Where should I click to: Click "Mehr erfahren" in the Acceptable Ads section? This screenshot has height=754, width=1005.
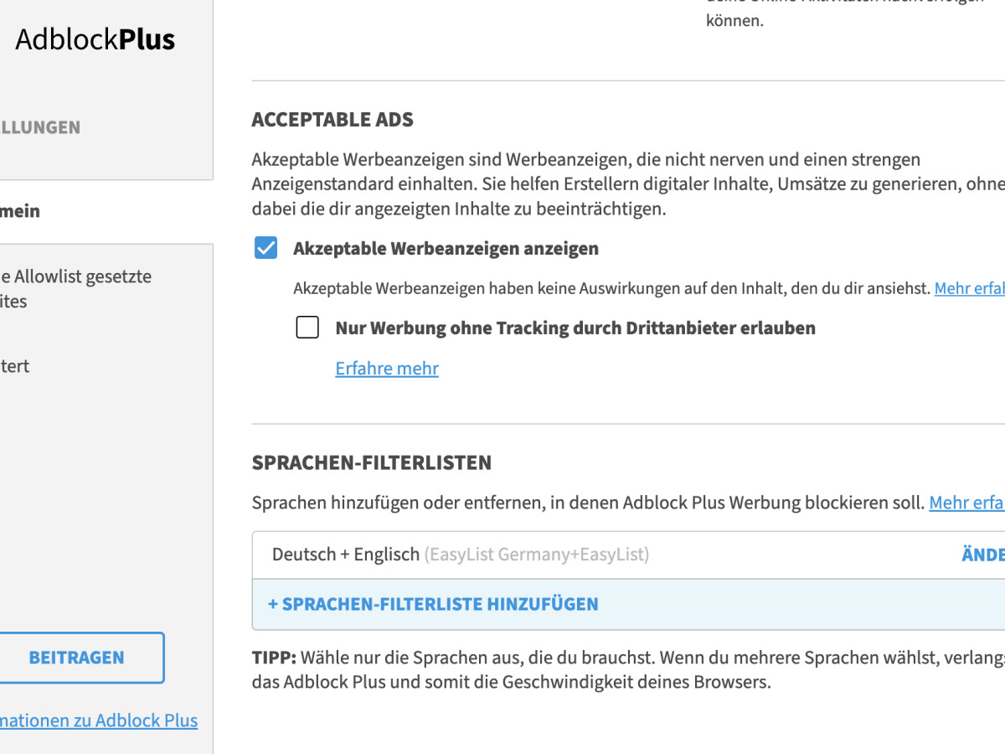coord(971,288)
